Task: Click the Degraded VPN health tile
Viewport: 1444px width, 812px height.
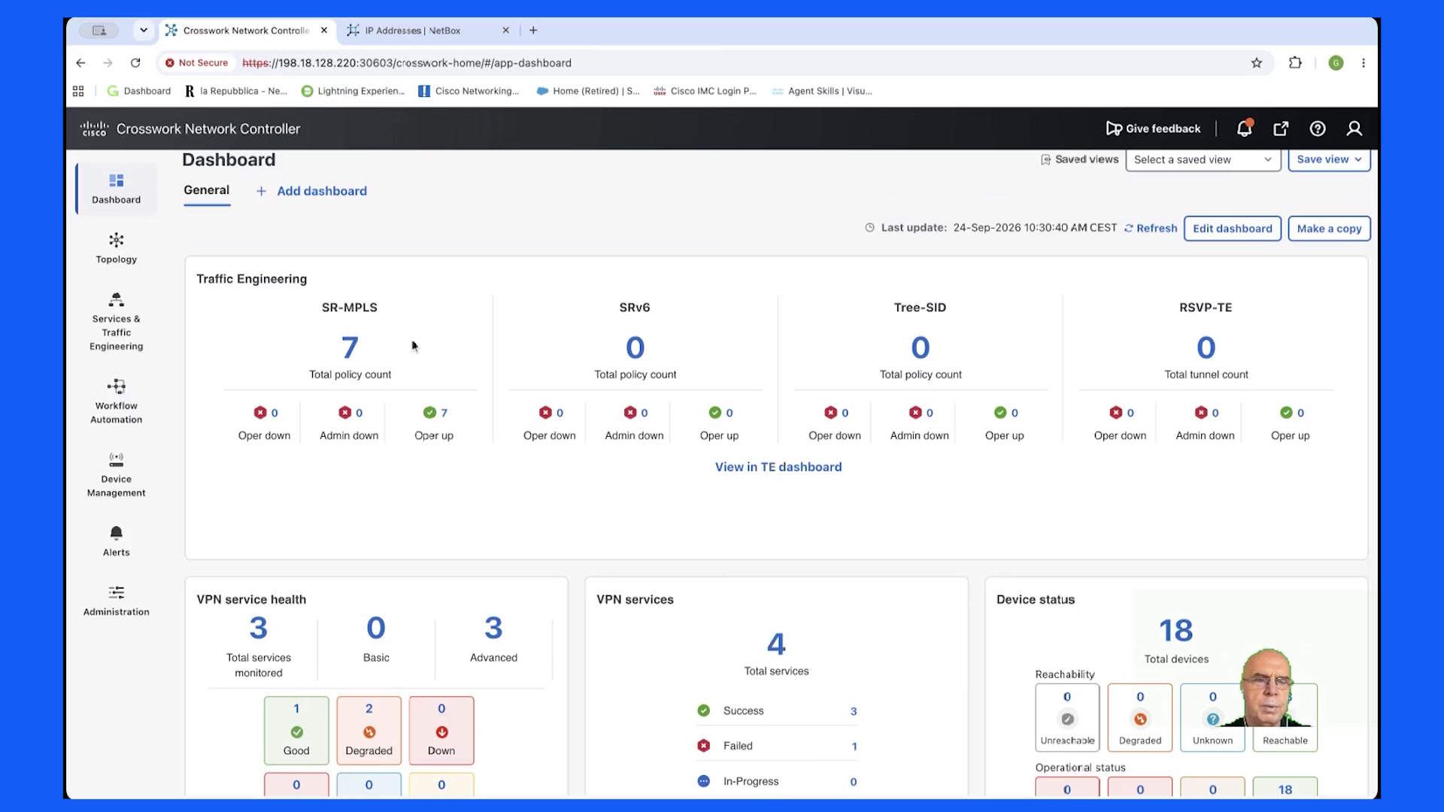Action: [369, 730]
